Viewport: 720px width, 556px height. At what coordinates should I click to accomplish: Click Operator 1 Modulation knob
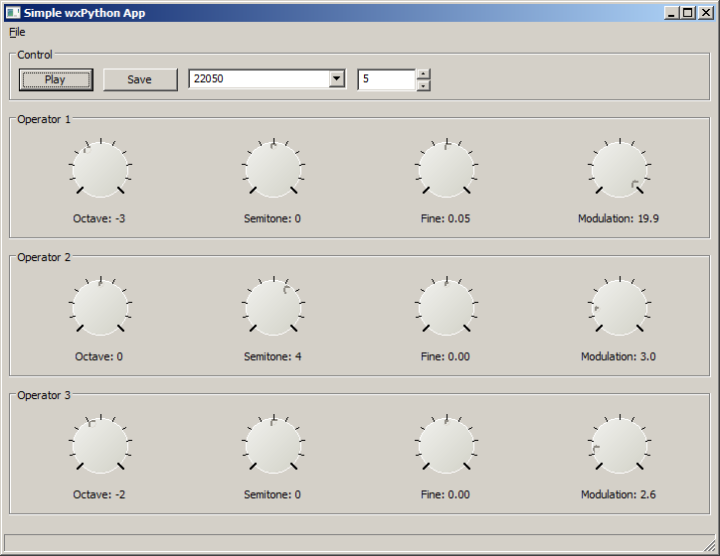point(620,169)
